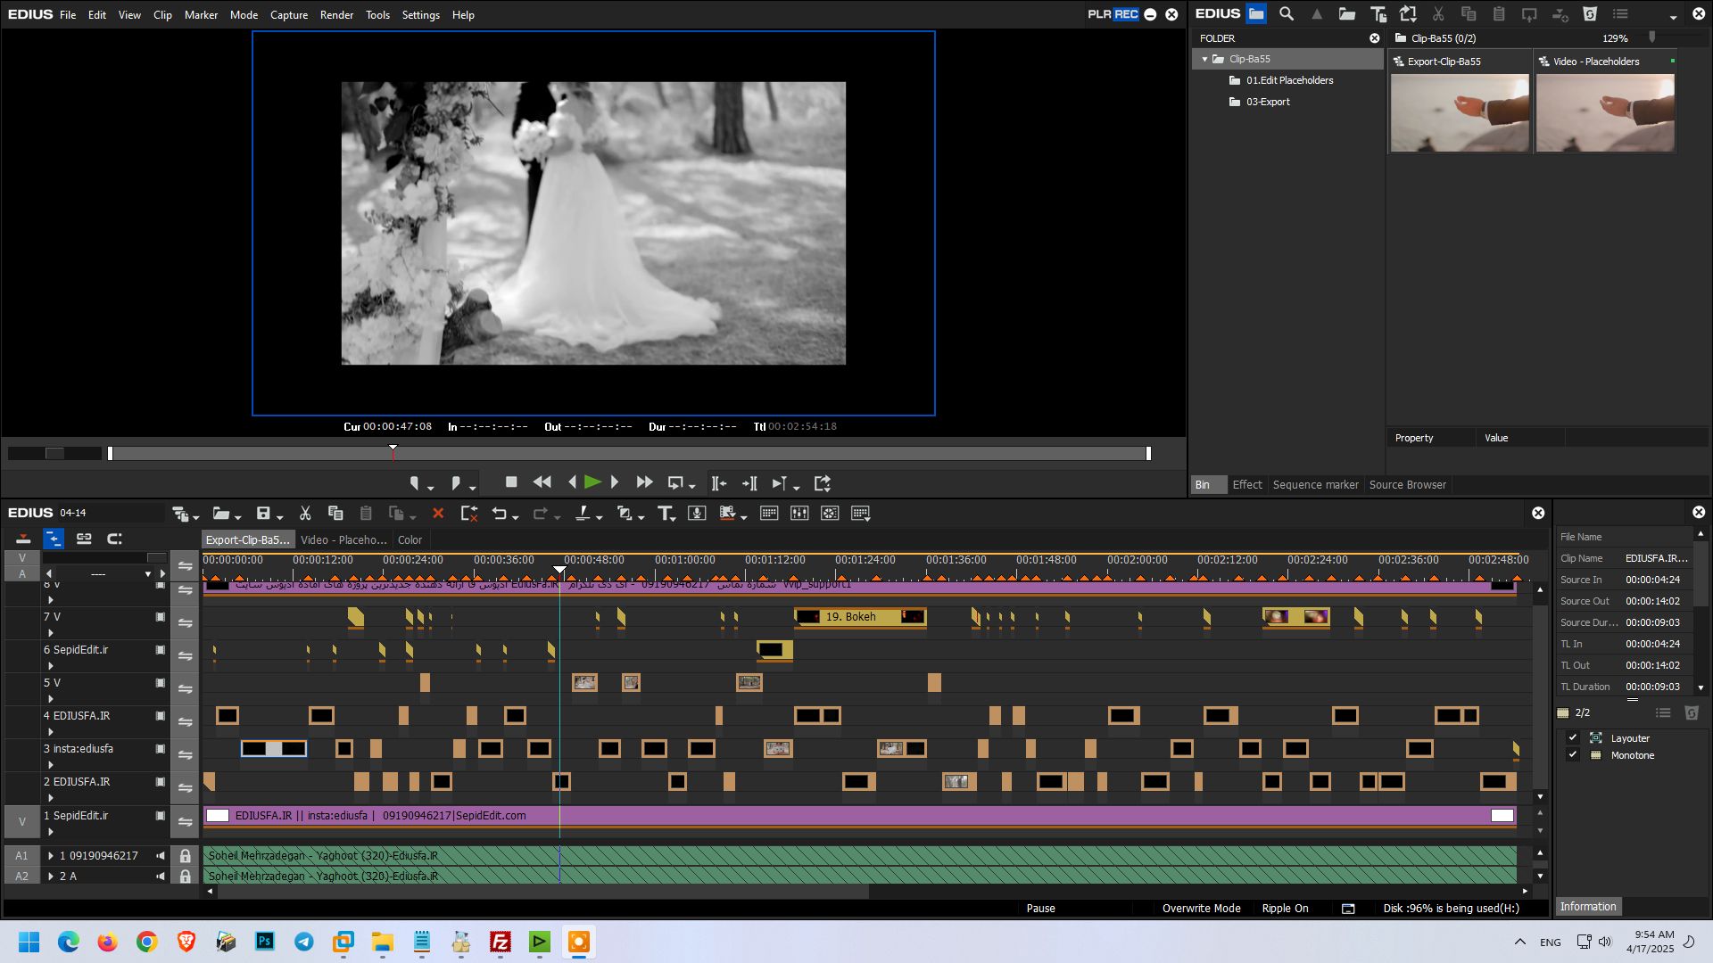This screenshot has width=1713, height=963.
Task: Uncheck the Layouter effect checkbox
Action: point(1573,738)
